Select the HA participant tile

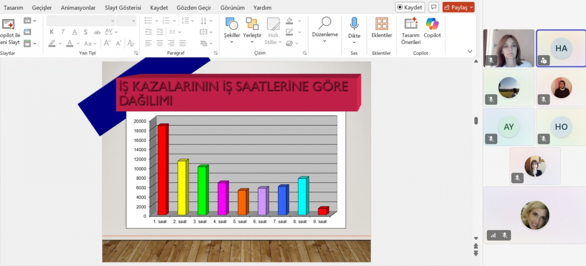click(561, 48)
